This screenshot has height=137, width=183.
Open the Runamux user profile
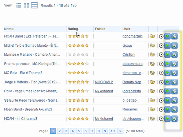pos(130,109)
